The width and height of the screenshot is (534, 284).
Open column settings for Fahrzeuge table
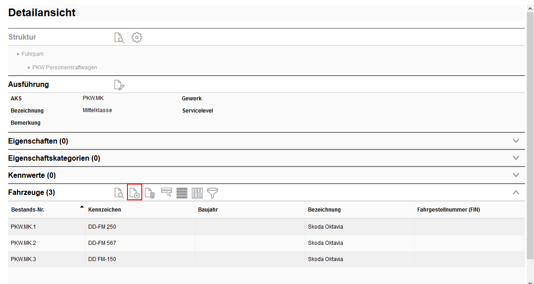click(198, 193)
